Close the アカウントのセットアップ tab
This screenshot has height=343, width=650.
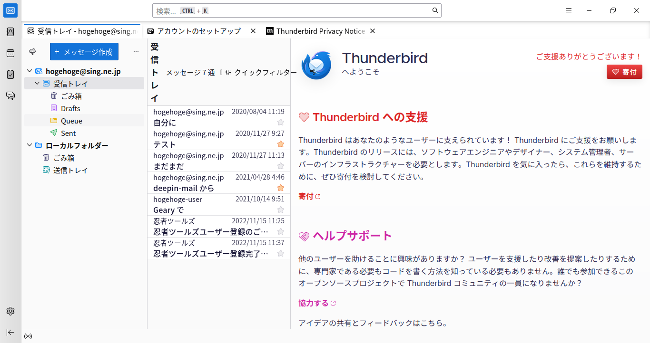(x=253, y=31)
